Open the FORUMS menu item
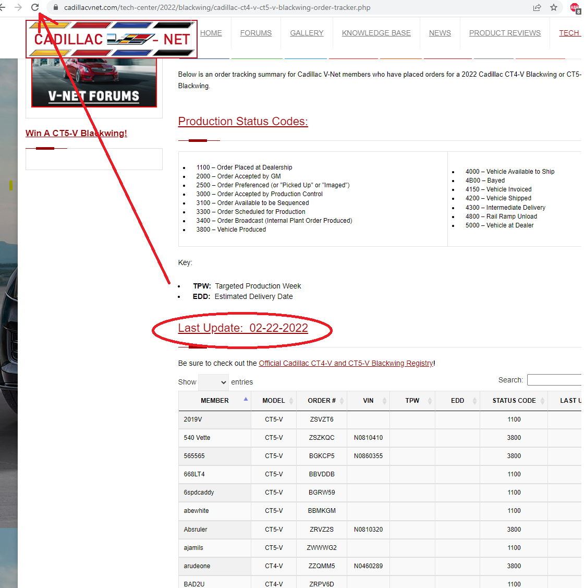 pos(255,33)
